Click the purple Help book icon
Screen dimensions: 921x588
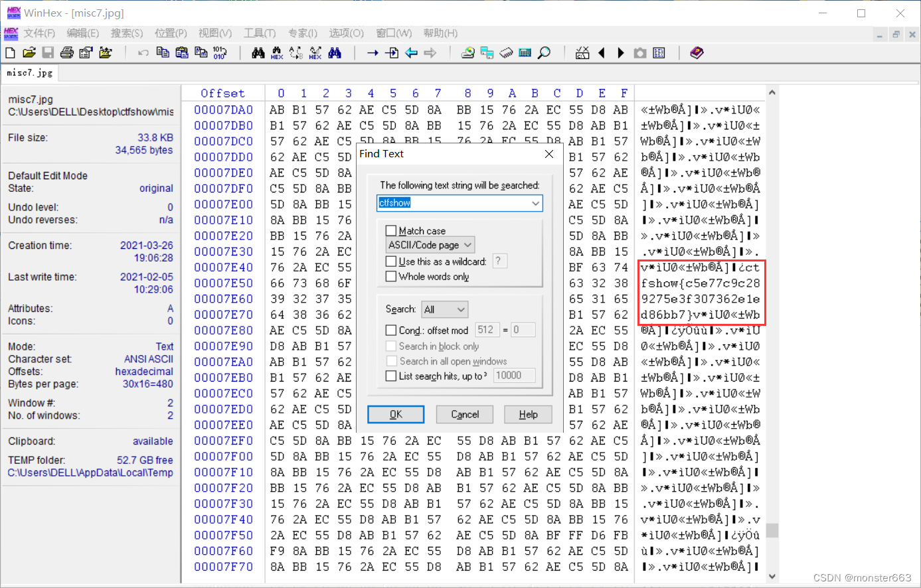pyautogui.click(x=697, y=52)
